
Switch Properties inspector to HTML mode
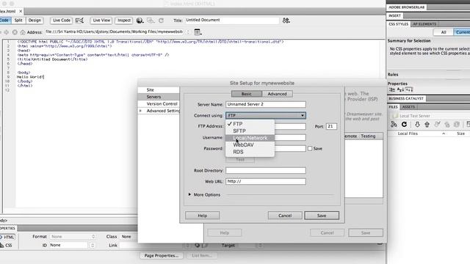click(x=7, y=237)
